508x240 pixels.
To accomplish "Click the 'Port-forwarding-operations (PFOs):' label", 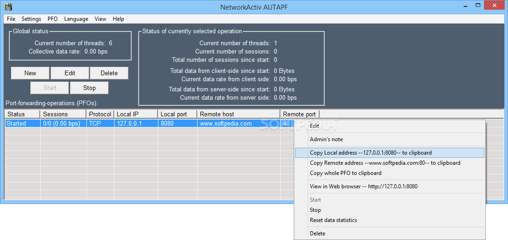I will [52, 103].
